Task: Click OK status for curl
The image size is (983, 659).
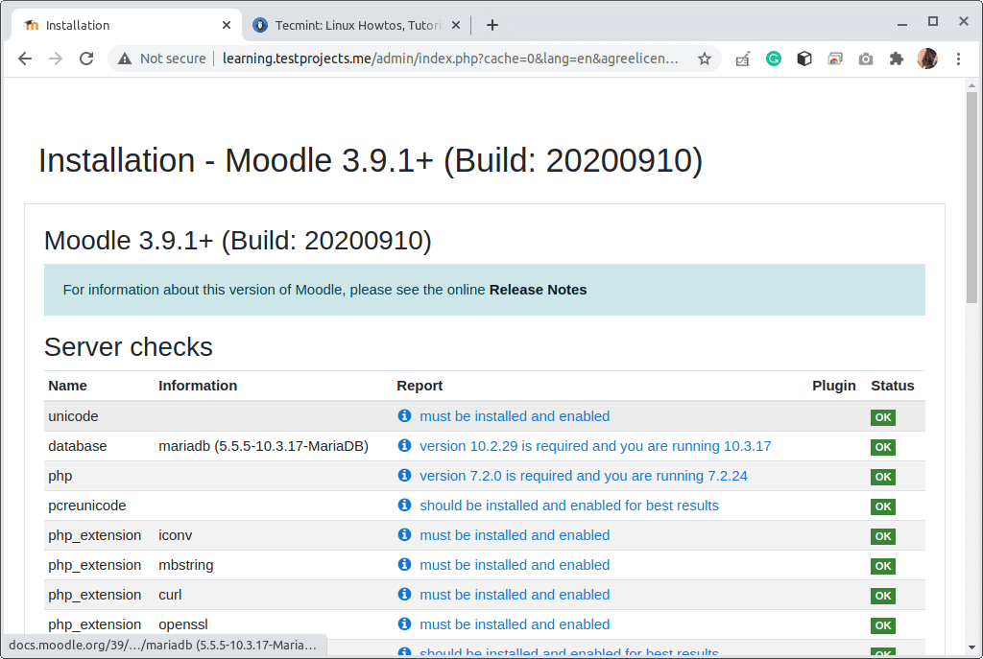Action: 883,596
